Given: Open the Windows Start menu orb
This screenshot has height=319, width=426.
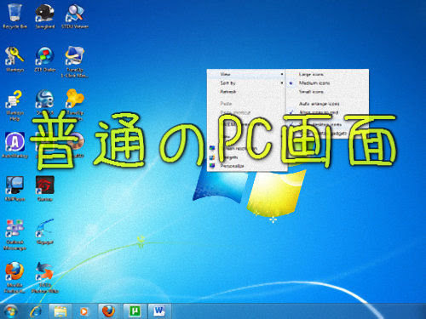Looking at the screenshot, I should click(11, 311).
